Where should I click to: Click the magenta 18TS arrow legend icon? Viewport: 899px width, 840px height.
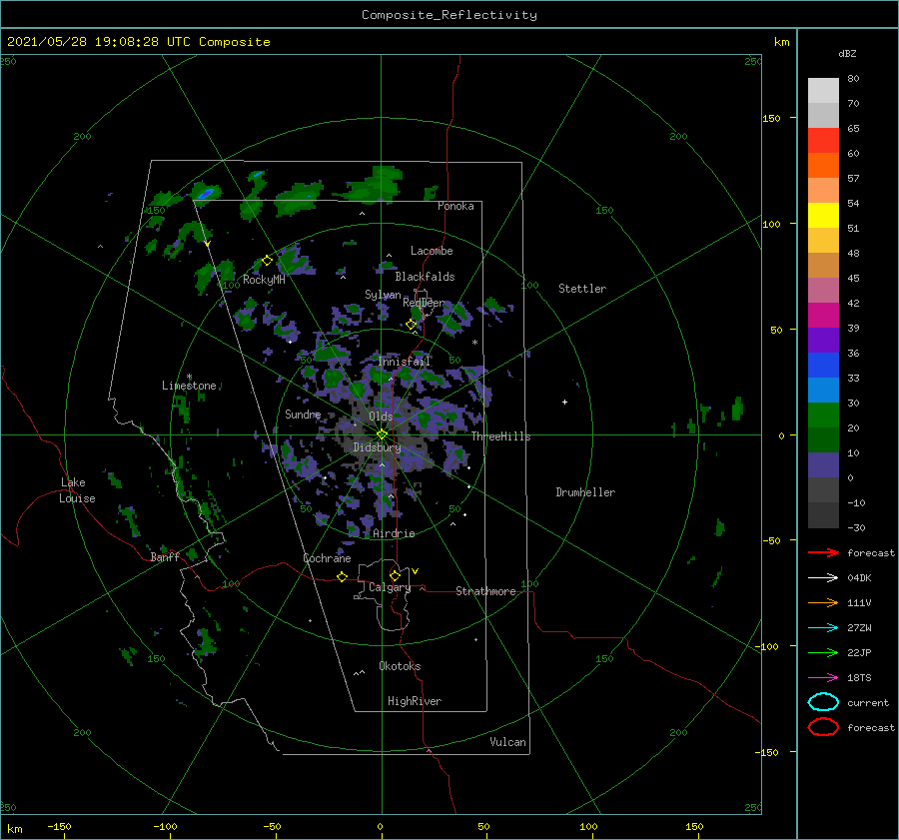(x=823, y=678)
